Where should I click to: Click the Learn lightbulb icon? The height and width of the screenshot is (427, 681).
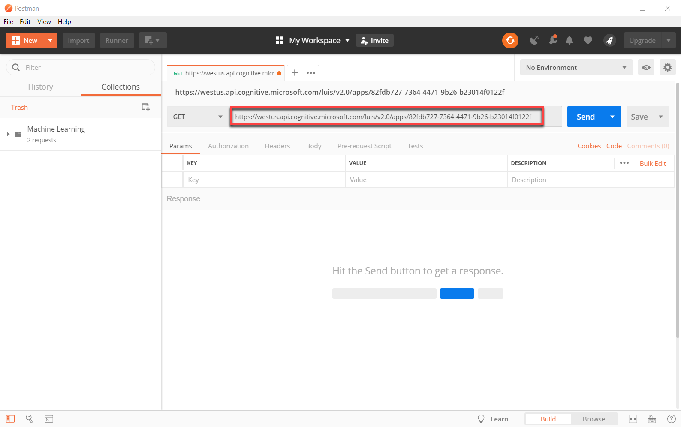[x=481, y=419]
